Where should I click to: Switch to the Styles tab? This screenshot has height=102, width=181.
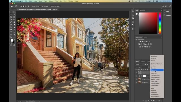click(x=145, y=37)
